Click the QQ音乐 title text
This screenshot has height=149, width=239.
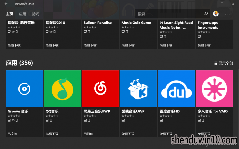pyautogui.click(x=52, y=111)
